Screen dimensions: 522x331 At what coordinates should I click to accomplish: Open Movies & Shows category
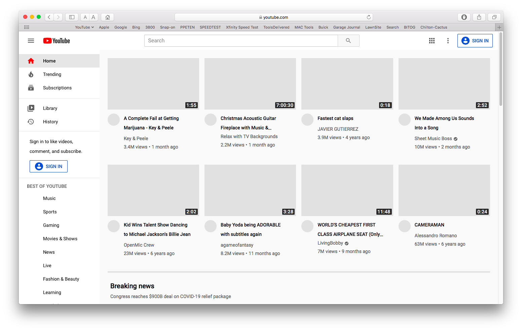[60, 239]
